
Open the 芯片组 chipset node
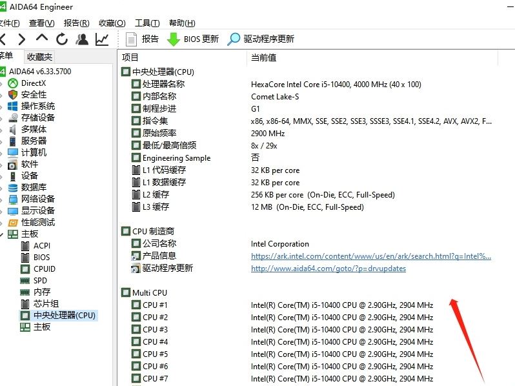tap(40, 303)
